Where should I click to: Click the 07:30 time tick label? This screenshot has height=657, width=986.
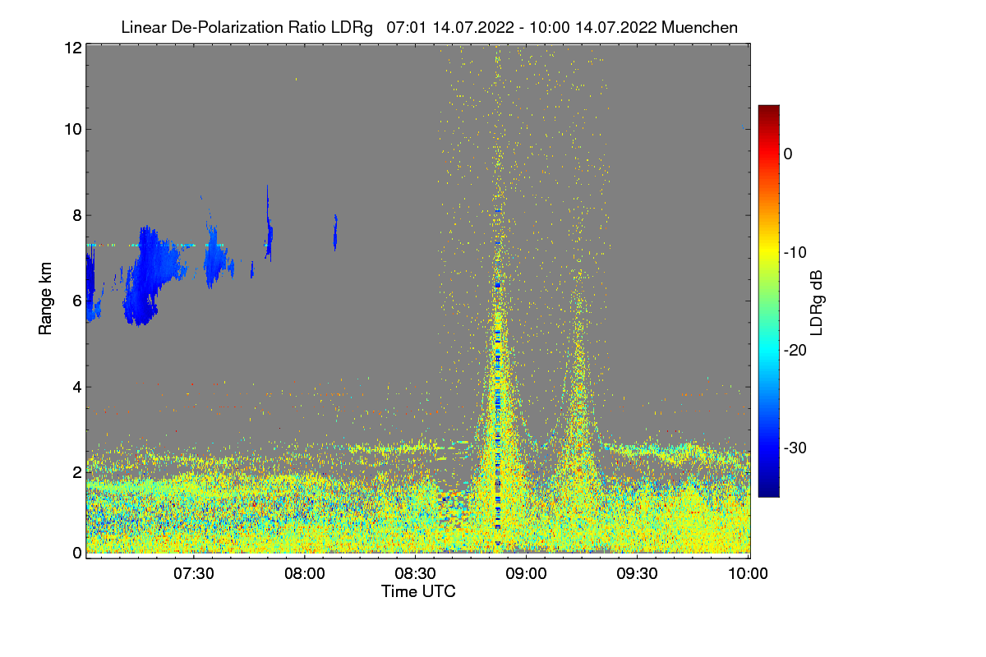point(195,574)
